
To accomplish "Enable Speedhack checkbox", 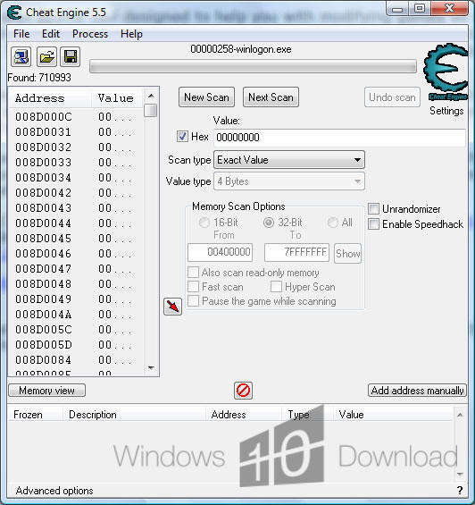I will (x=373, y=223).
